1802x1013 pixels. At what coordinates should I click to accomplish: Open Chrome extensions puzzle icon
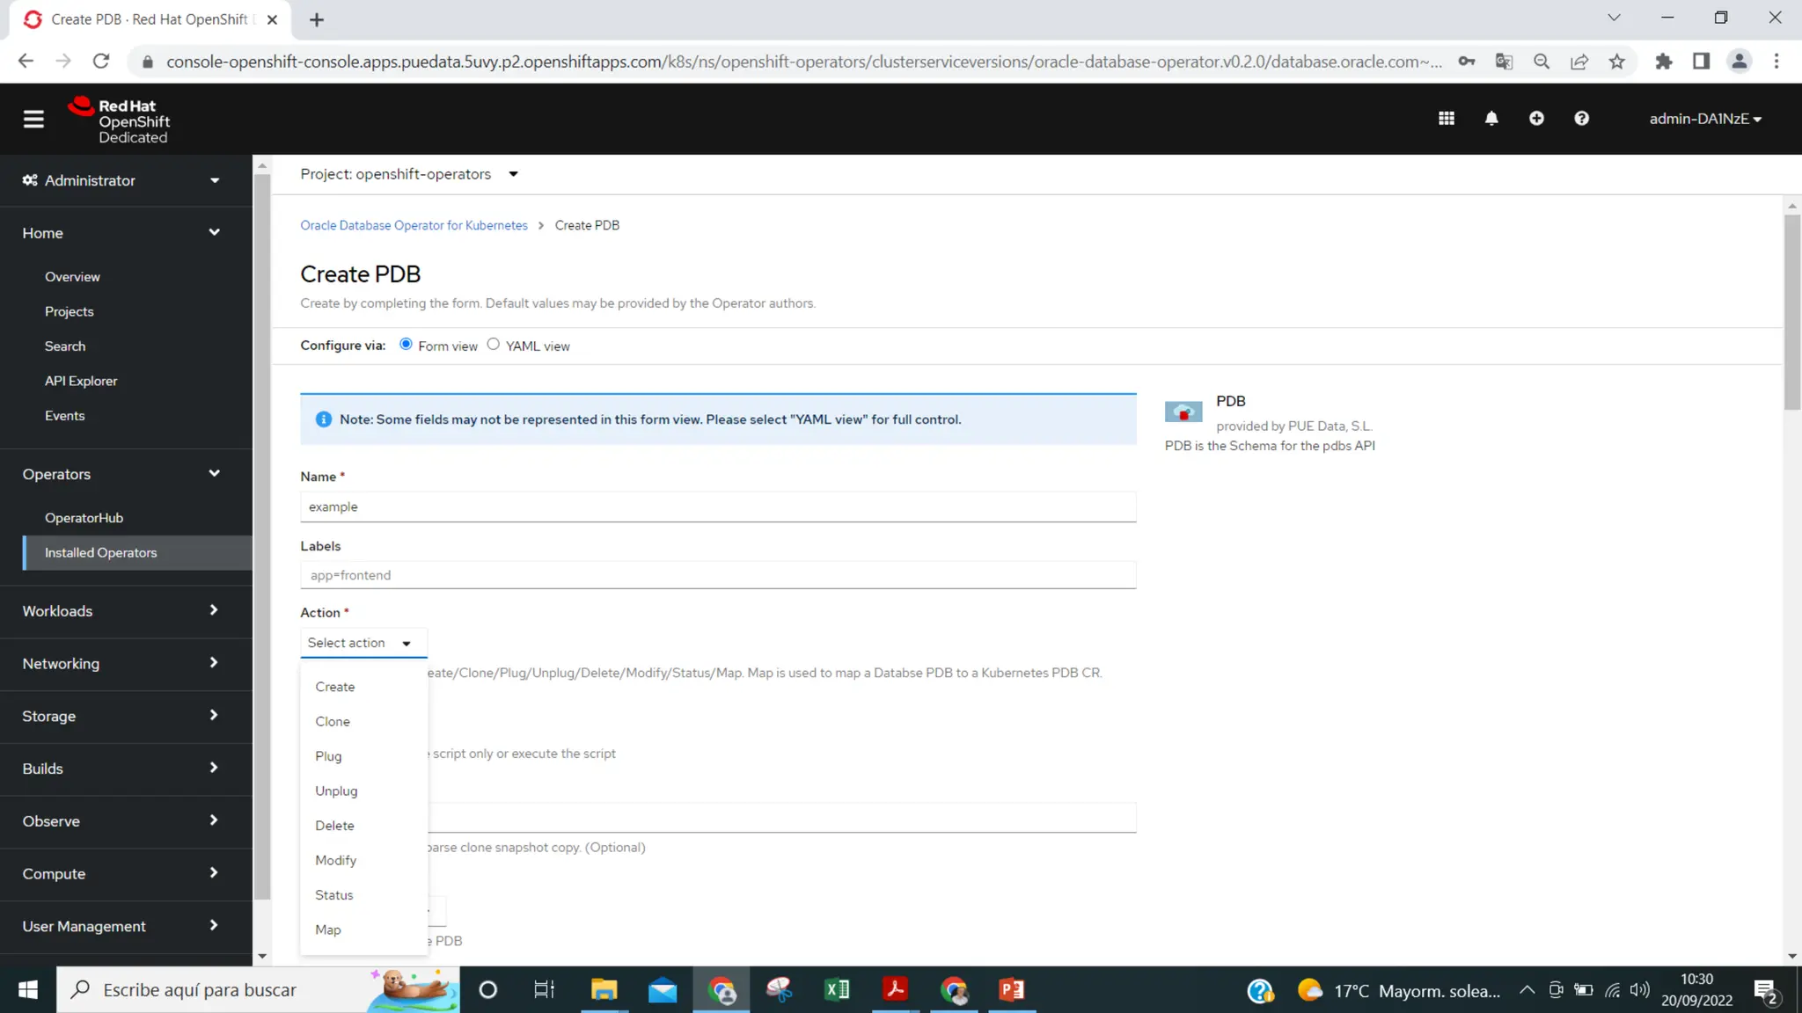tap(1663, 62)
